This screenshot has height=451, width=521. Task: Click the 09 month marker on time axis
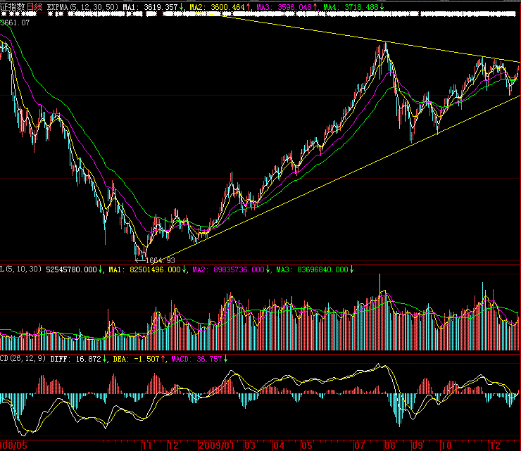418,445
